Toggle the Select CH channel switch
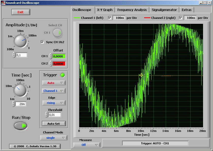This screenshot has height=151, width=213. [57, 33]
